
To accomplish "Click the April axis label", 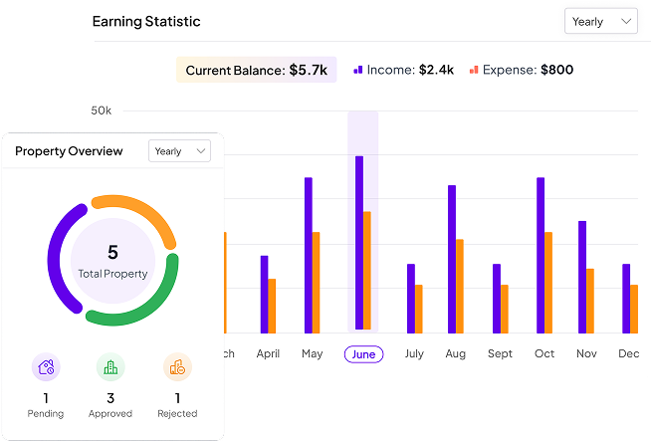I will (268, 353).
